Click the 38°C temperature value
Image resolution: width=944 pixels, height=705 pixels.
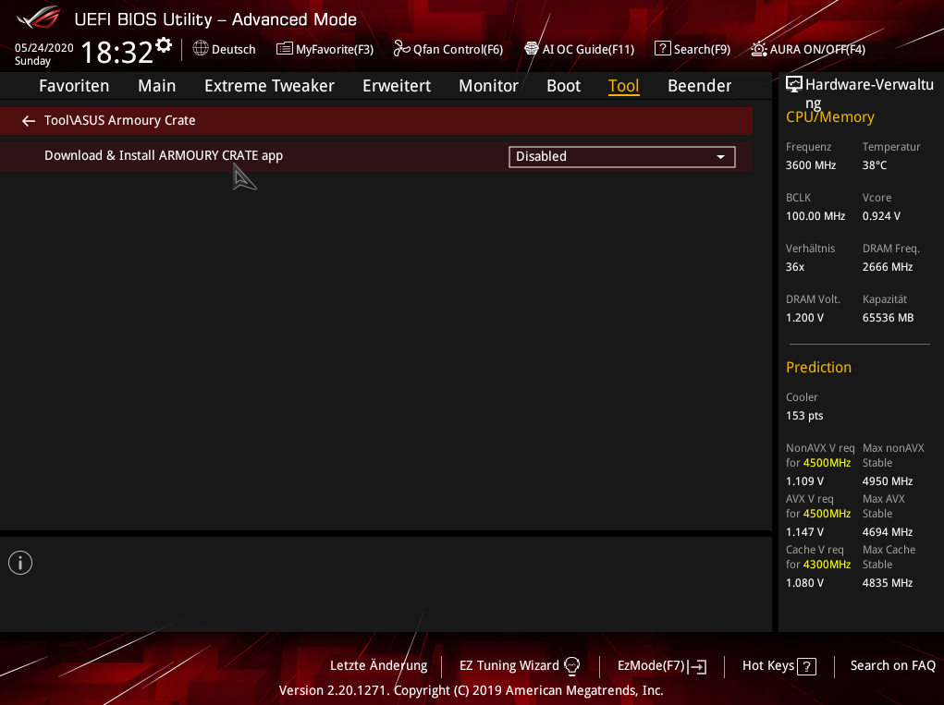tap(874, 164)
